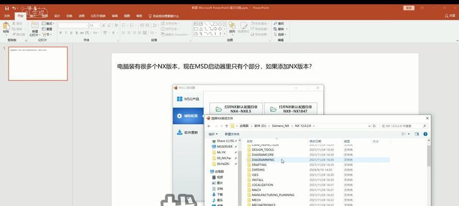Image resolution: width=459 pixels, height=206 pixels.
Task: Select the DXFDWG folder
Action: click(x=258, y=170)
